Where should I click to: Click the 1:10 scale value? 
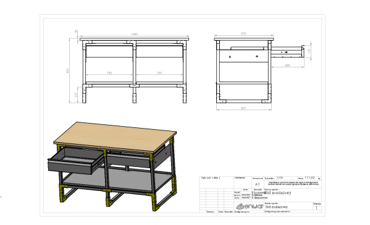click(x=279, y=177)
